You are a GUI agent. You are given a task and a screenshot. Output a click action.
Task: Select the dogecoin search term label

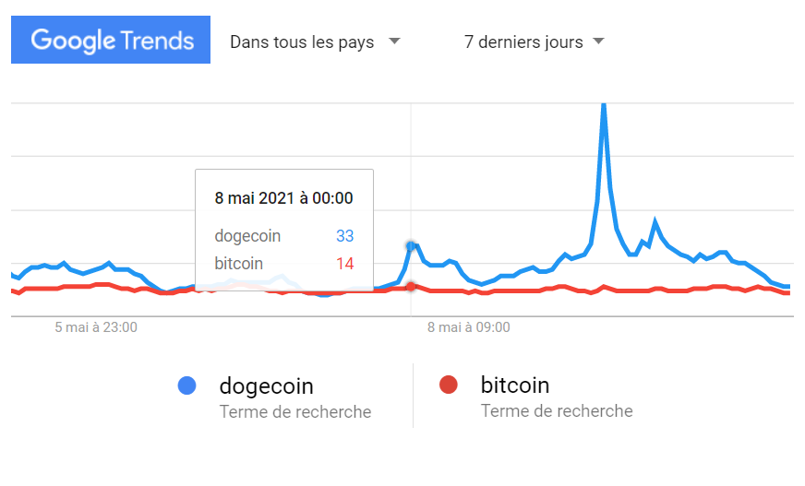point(266,385)
